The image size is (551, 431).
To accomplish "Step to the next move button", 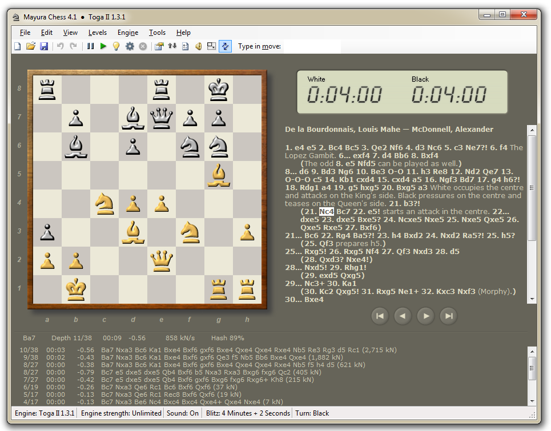I will coord(425,315).
